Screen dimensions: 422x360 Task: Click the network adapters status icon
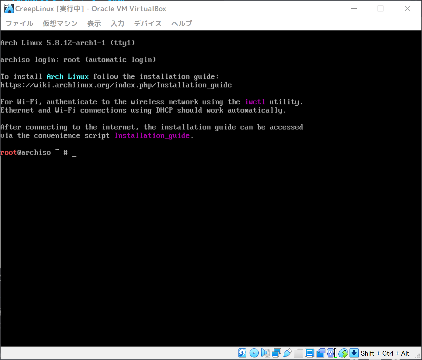(x=276, y=353)
